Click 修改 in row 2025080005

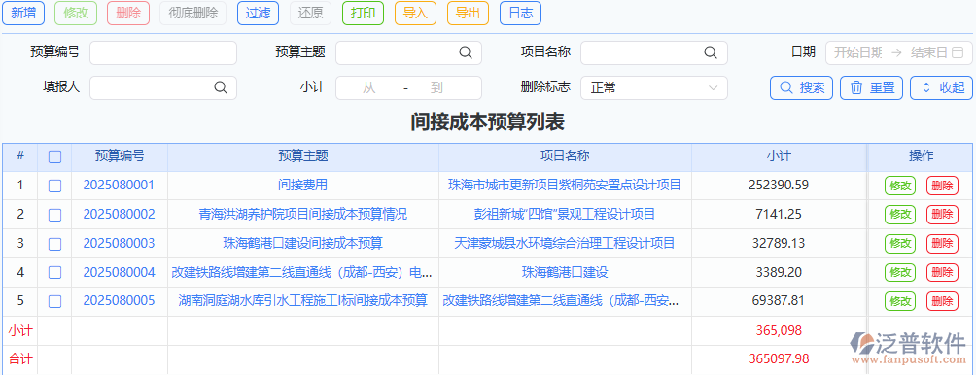click(x=900, y=301)
